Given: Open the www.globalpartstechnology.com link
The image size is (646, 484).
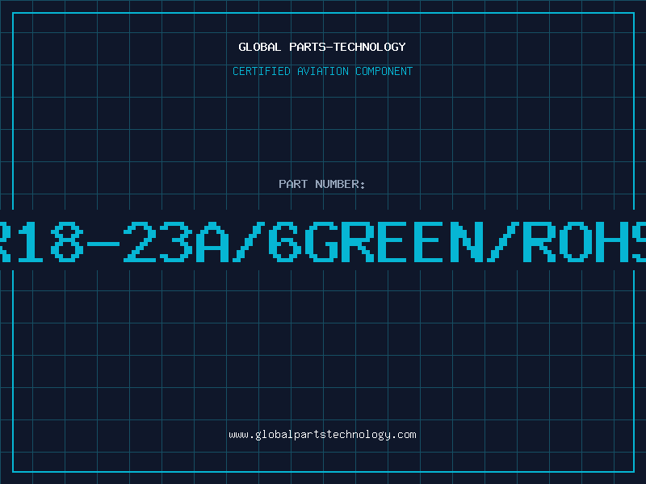Looking at the screenshot, I should (322, 435).
